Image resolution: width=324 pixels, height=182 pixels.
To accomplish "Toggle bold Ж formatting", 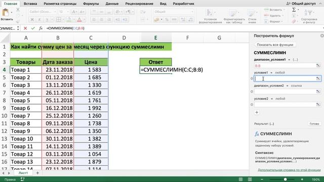I will (32, 20).
